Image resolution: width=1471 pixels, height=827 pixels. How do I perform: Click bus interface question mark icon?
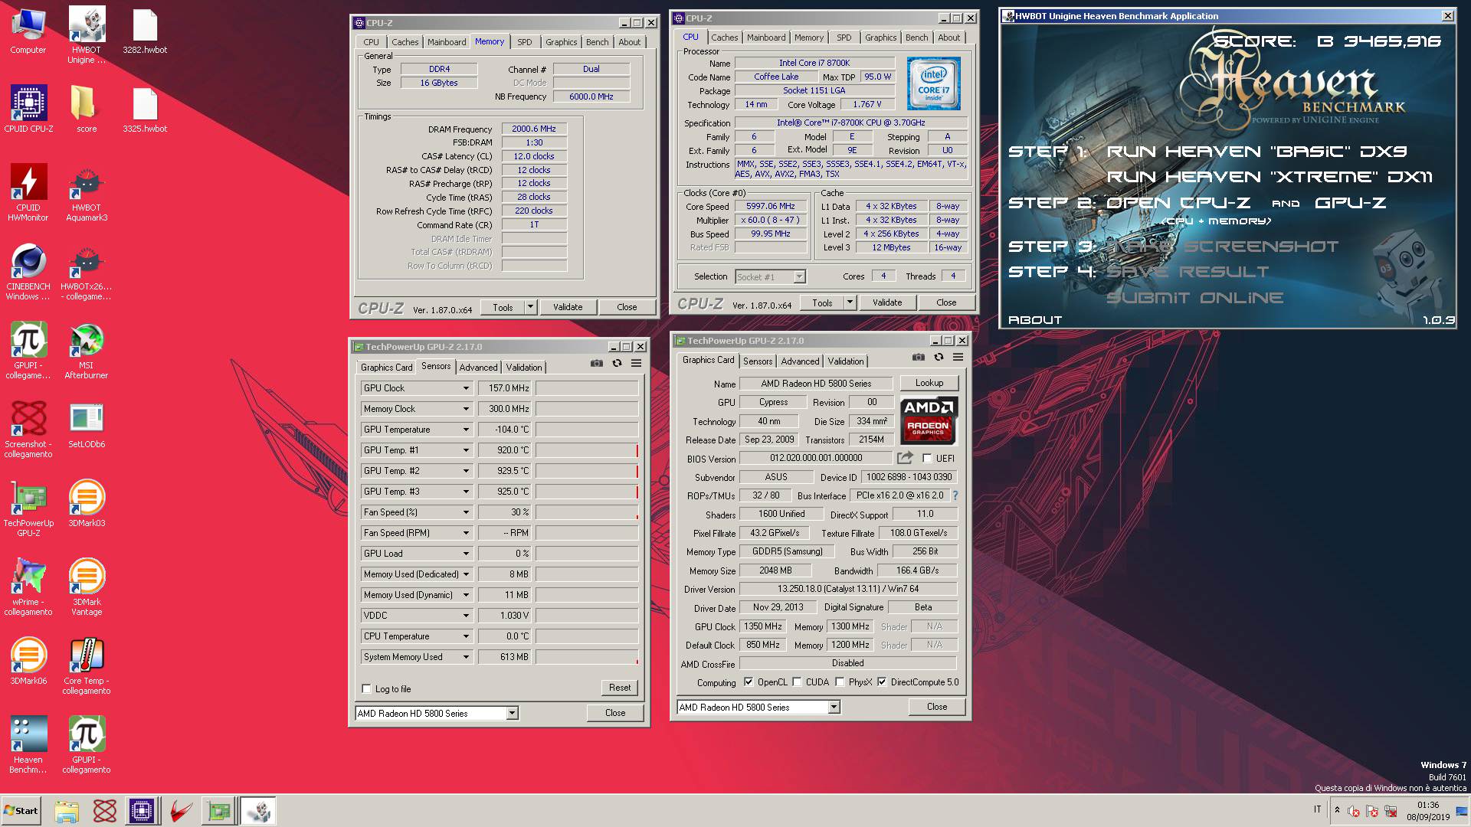click(955, 495)
